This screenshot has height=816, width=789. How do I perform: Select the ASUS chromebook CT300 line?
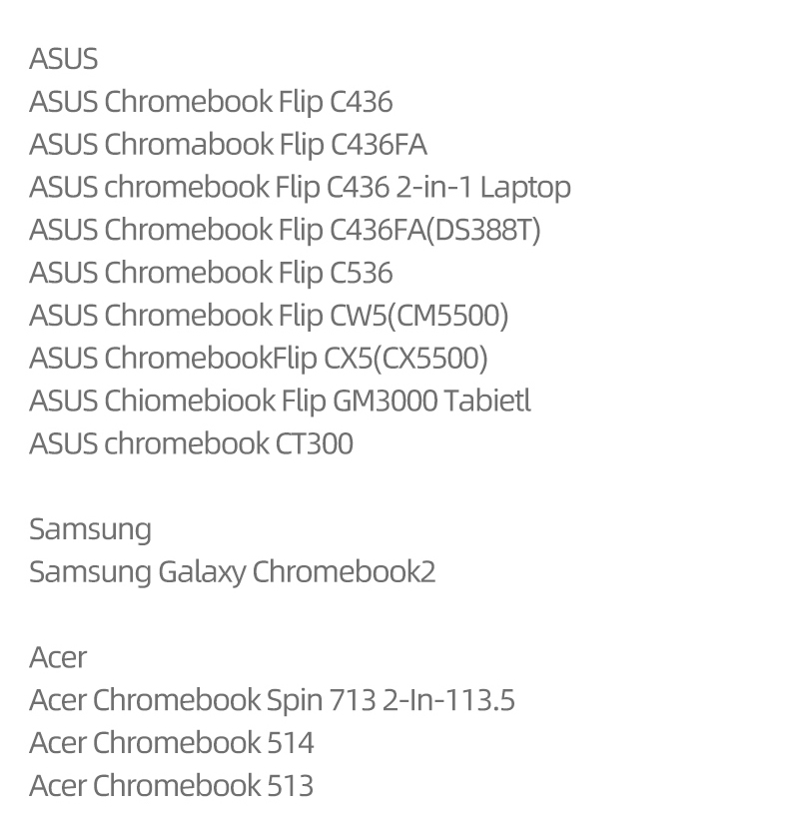pos(191,444)
